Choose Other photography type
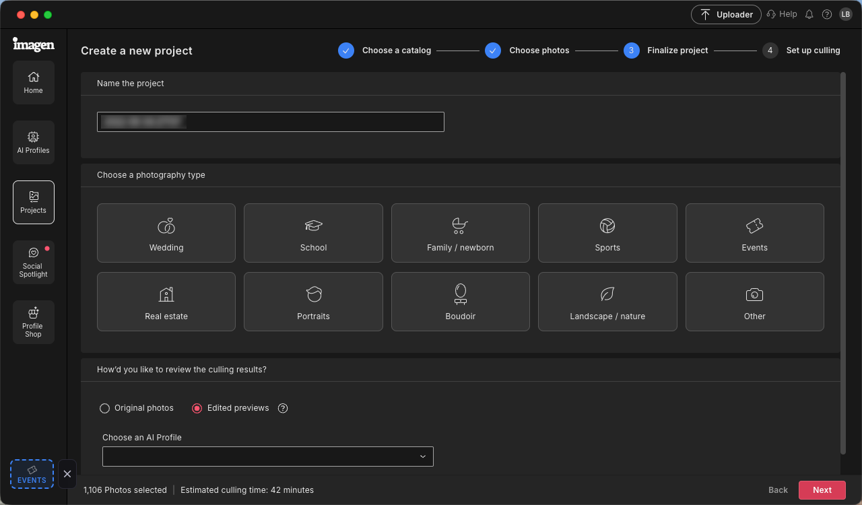 point(755,302)
